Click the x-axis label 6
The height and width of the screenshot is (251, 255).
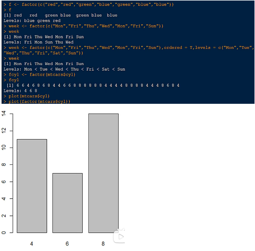(67, 243)
